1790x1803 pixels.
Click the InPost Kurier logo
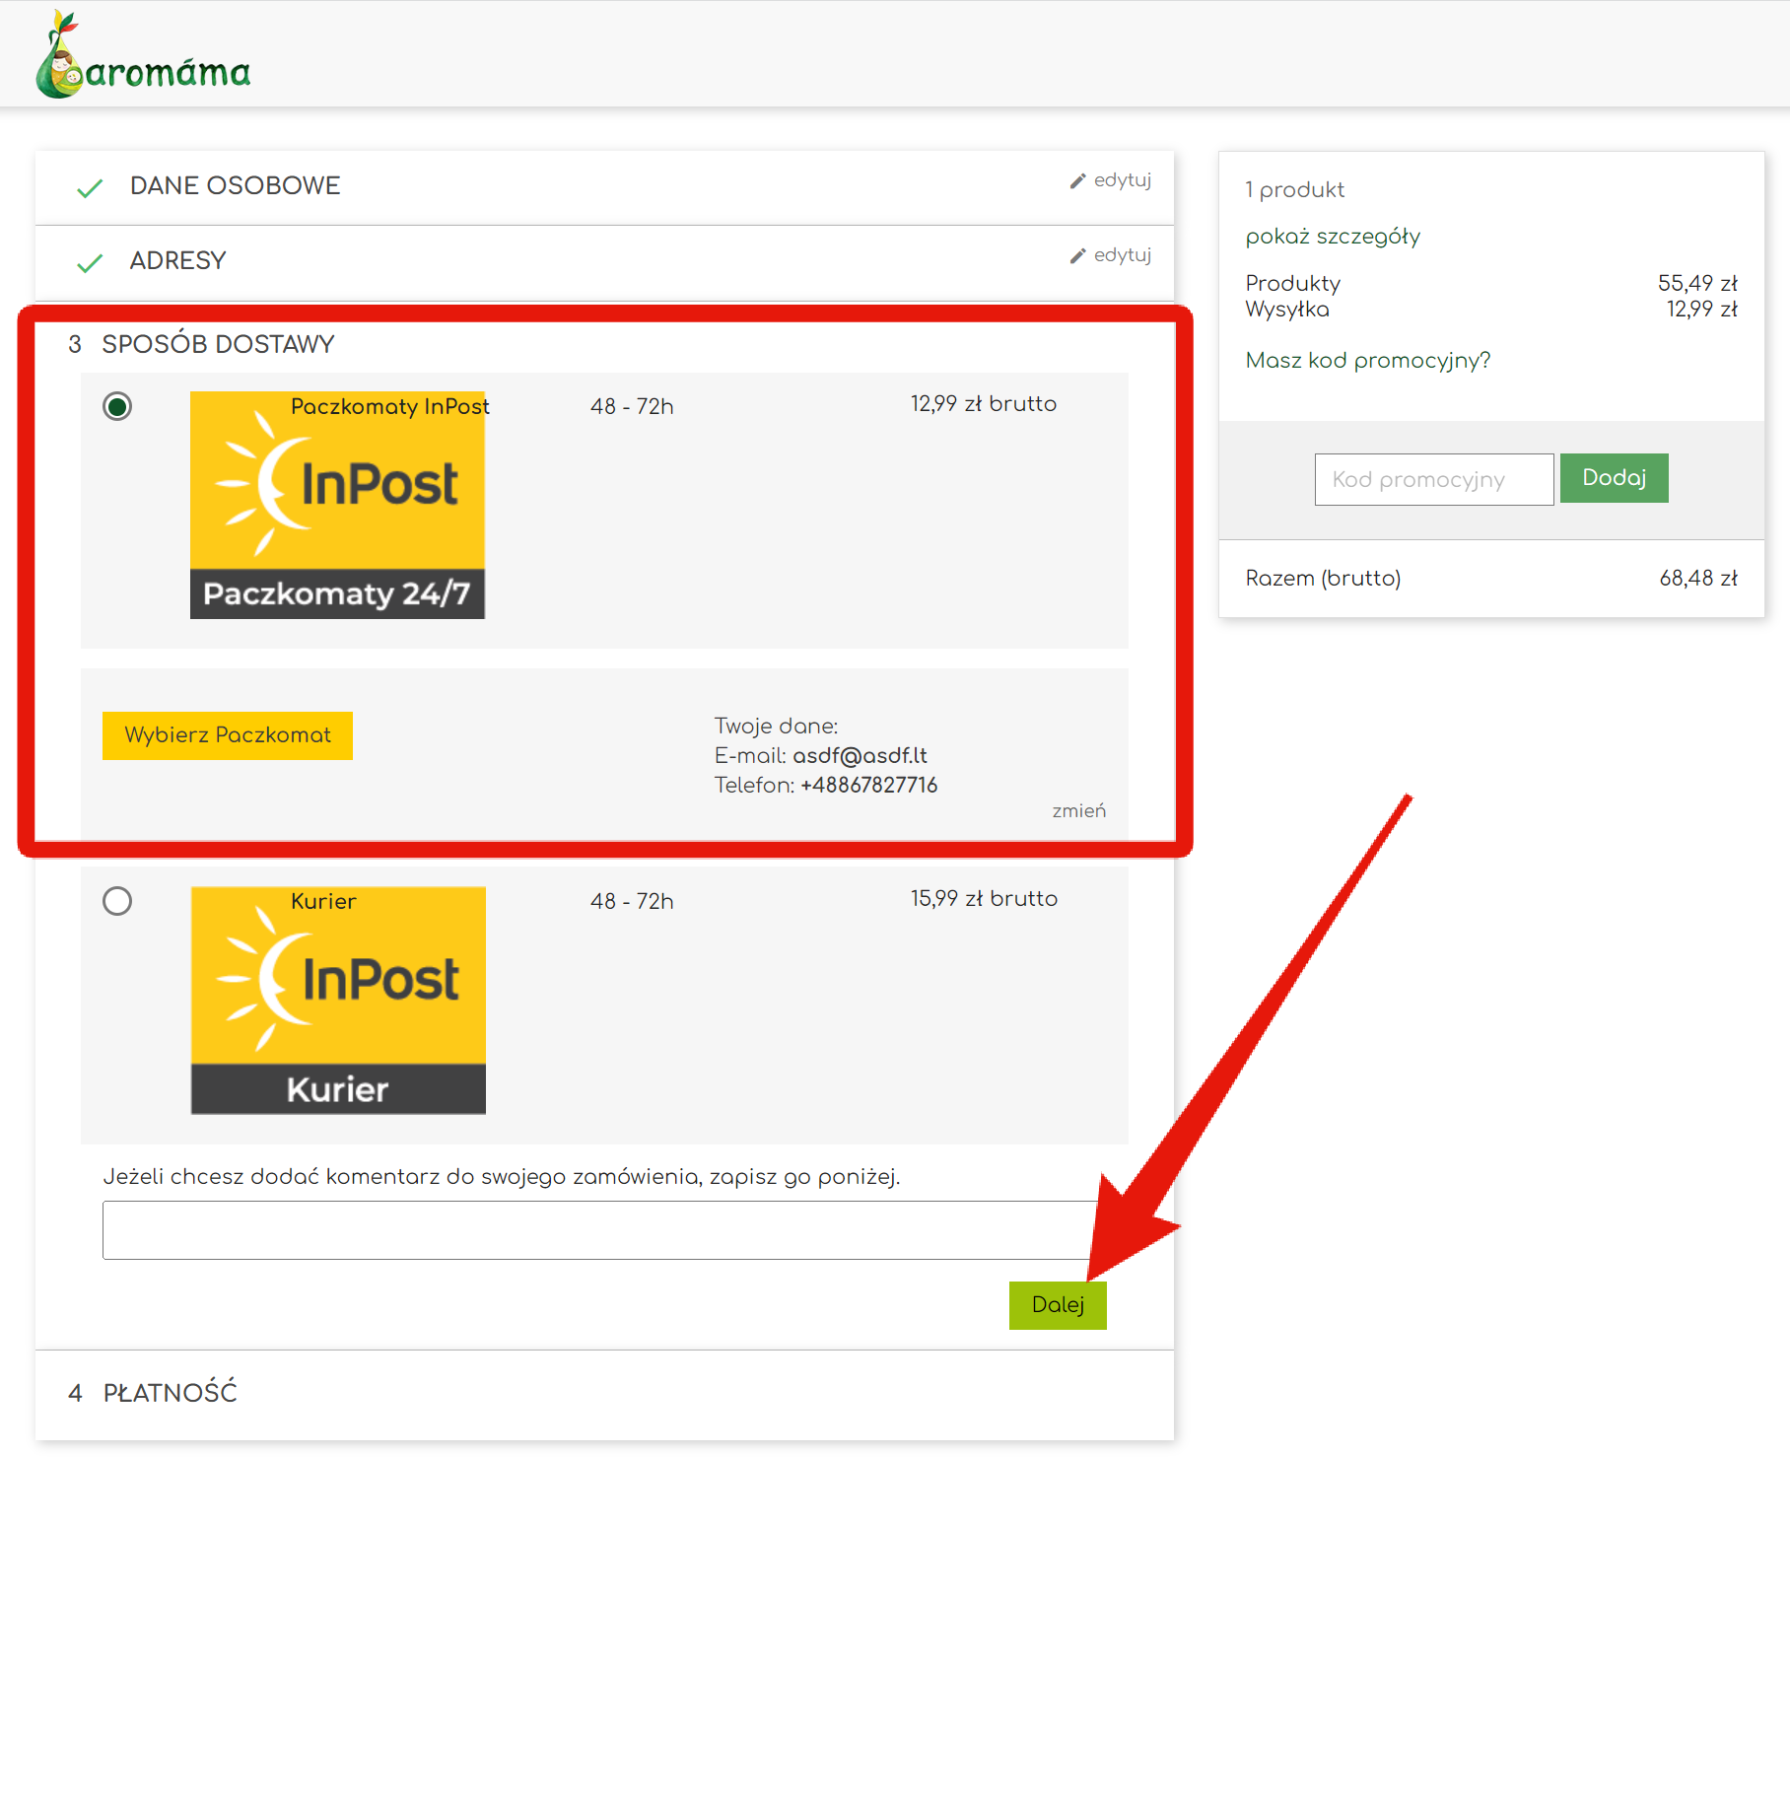pos(338,1001)
